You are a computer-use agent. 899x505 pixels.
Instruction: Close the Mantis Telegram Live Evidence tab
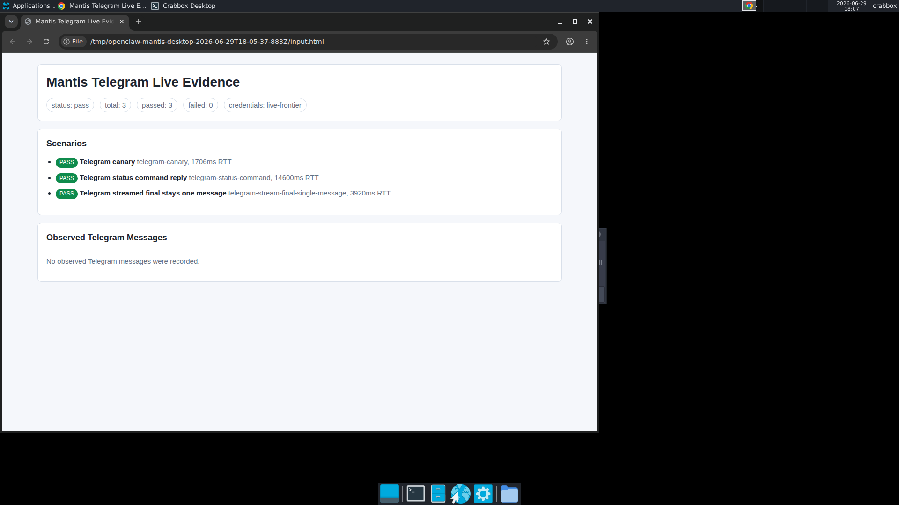pos(122,22)
